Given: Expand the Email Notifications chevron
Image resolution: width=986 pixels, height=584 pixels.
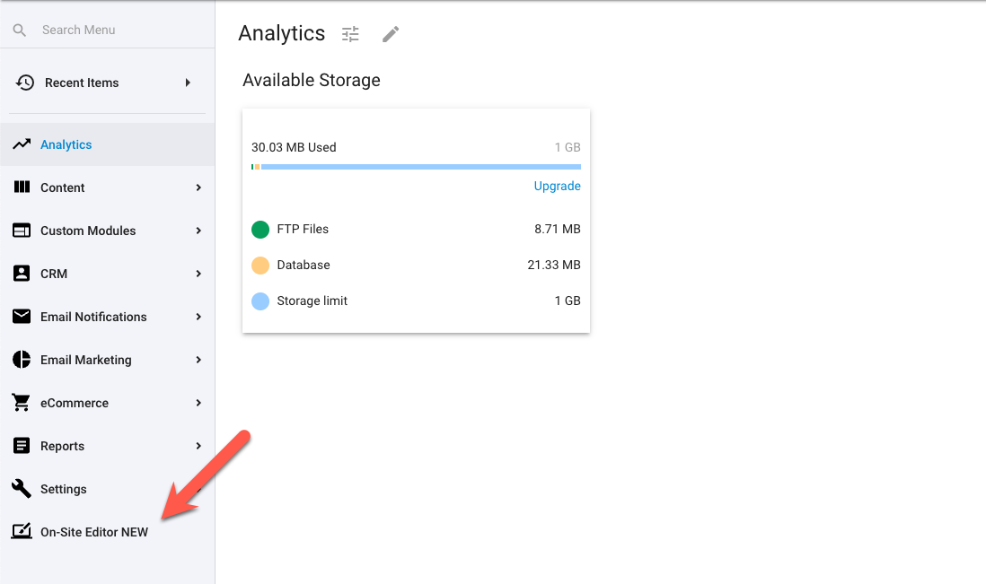Looking at the screenshot, I should click(x=198, y=317).
